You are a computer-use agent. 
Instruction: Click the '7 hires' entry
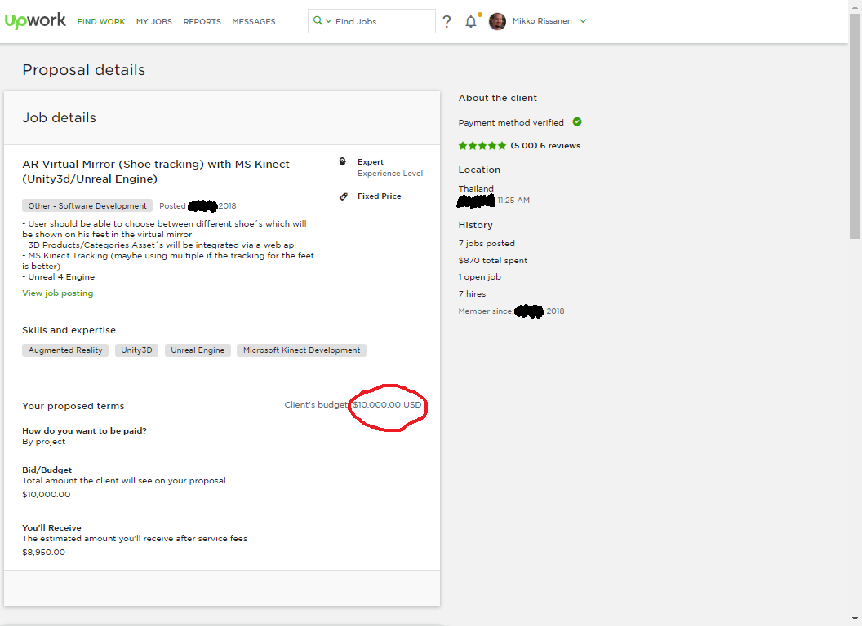click(473, 293)
